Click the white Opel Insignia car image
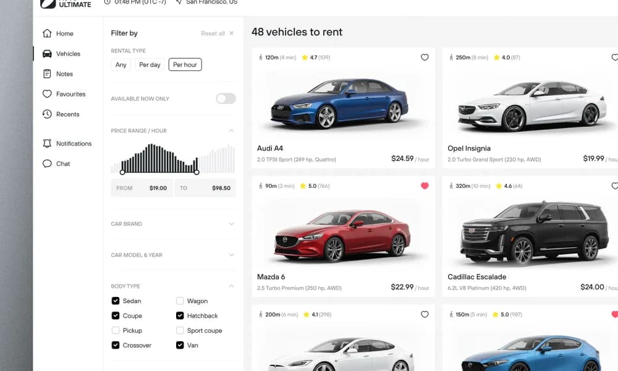The height and width of the screenshot is (371, 618). [x=532, y=105]
